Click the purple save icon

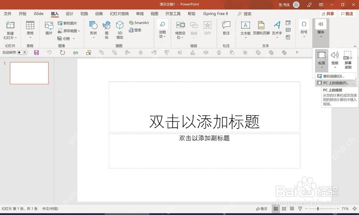[36, 53]
